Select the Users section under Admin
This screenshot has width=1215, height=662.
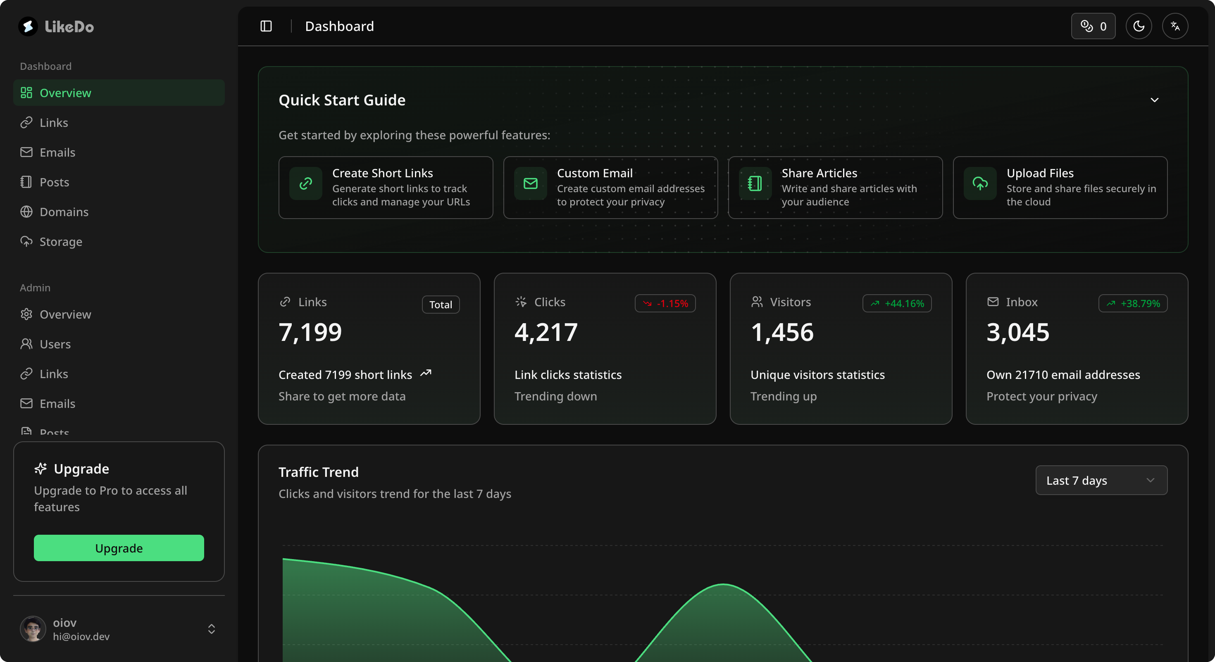(x=55, y=344)
